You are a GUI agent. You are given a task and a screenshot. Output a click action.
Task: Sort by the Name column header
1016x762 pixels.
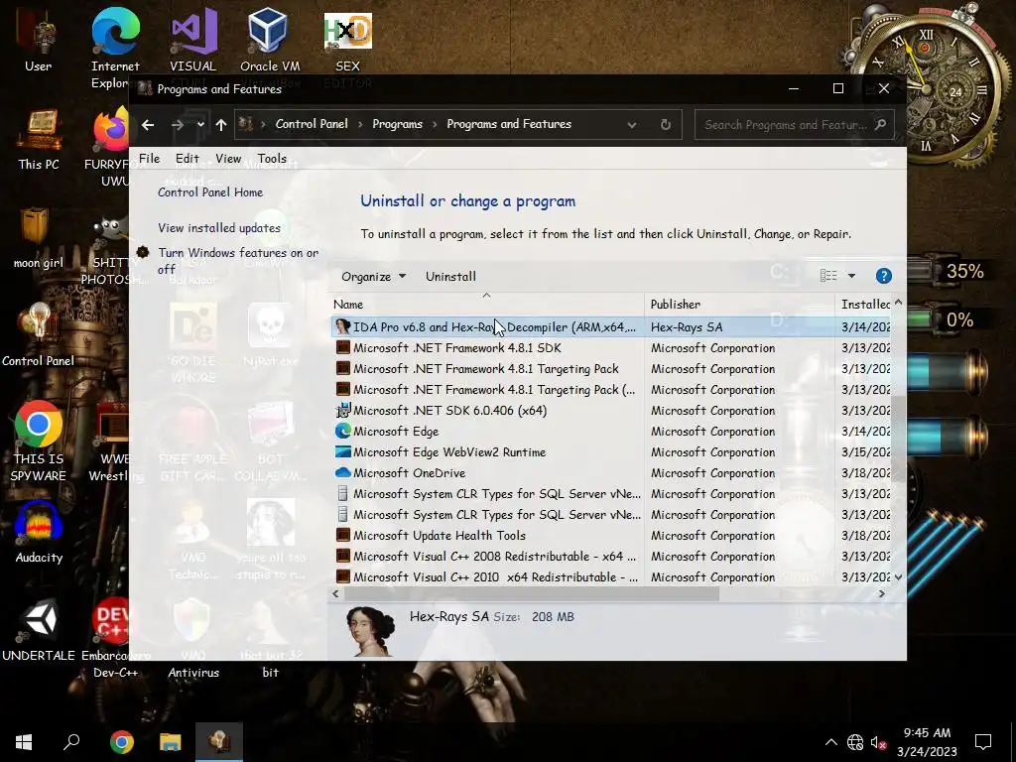[x=486, y=304]
